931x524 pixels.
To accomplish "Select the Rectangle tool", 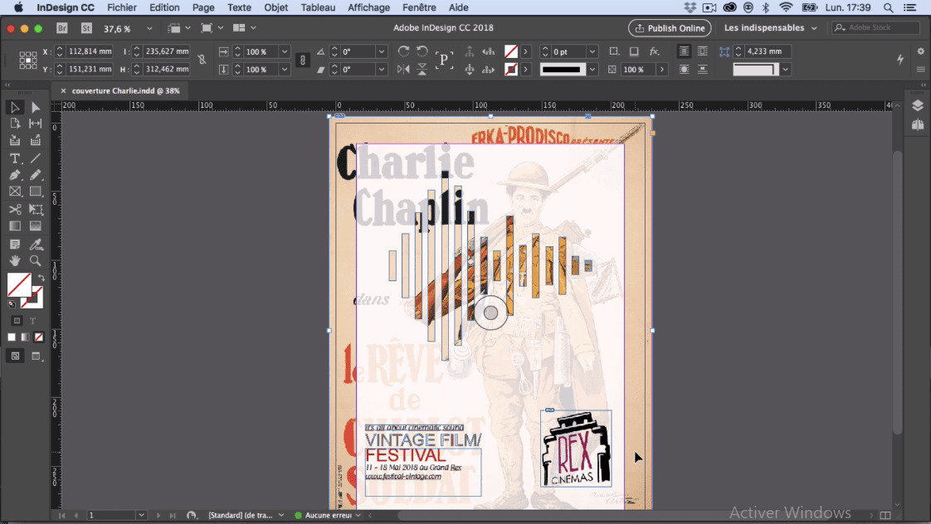I will [36, 192].
